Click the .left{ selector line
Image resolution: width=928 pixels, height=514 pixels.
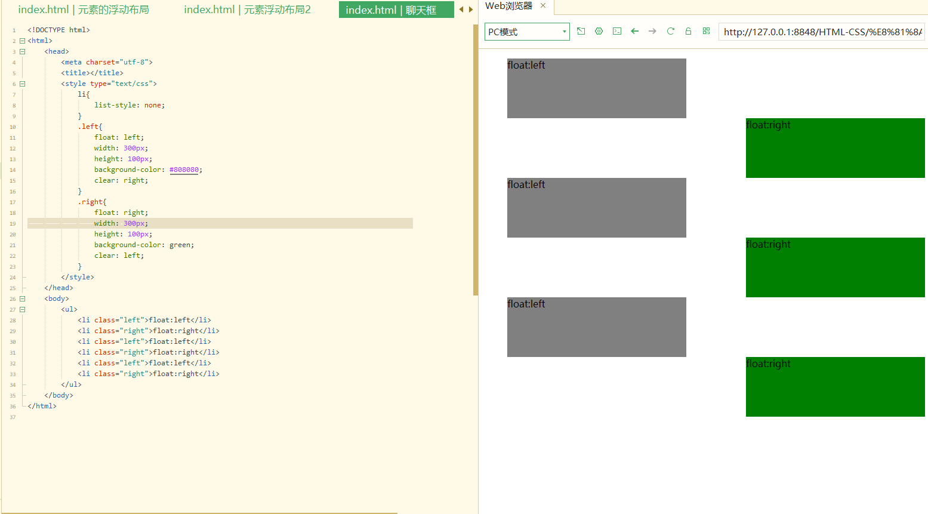[90, 127]
